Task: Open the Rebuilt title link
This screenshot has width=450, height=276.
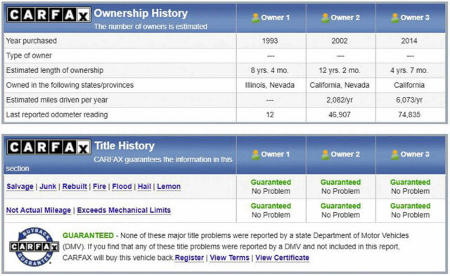Action: [x=75, y=187]
